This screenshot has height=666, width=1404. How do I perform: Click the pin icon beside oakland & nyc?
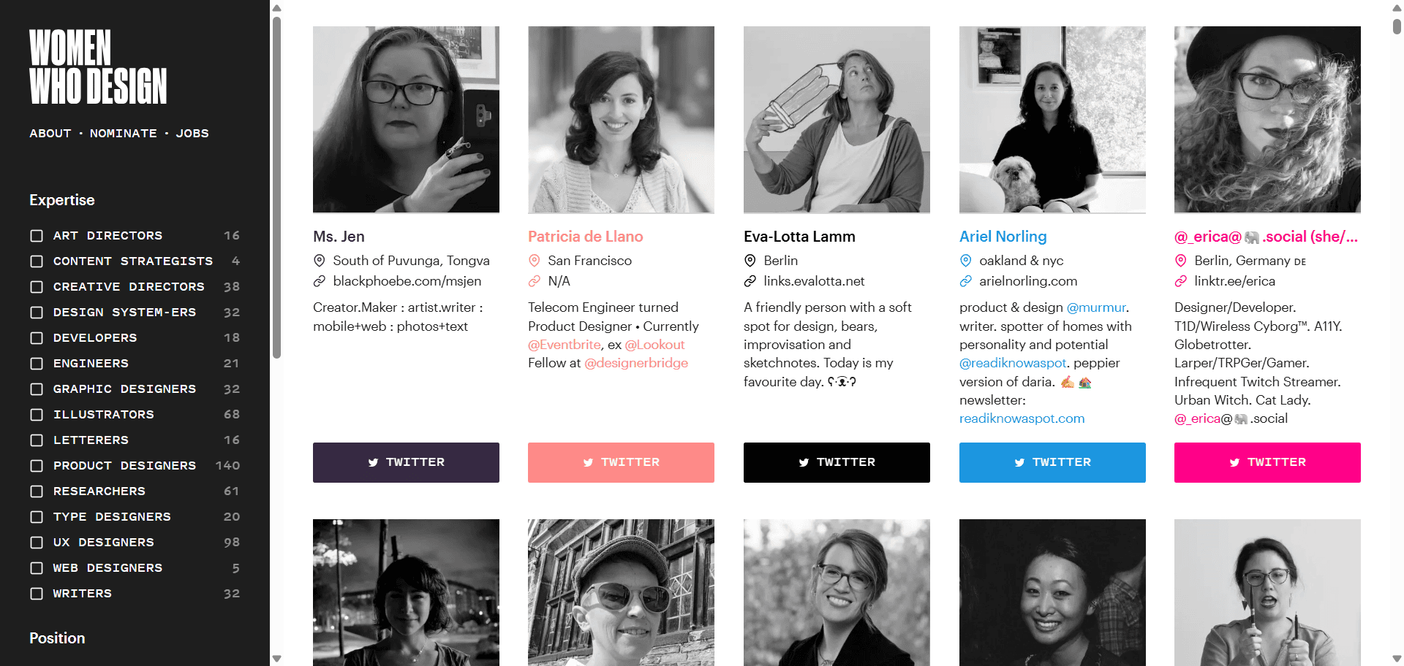(965, 261)
